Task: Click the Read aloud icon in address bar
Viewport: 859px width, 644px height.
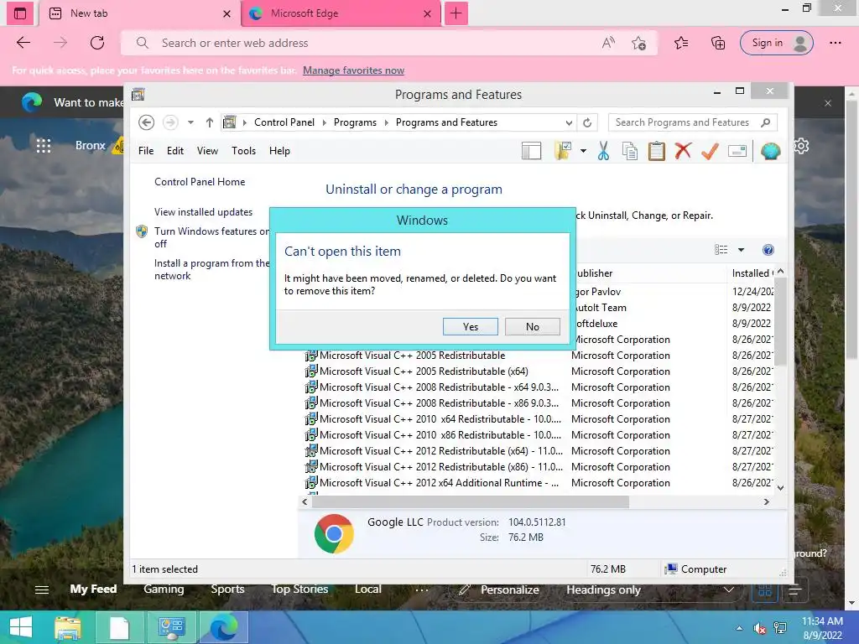Action: 608,43
